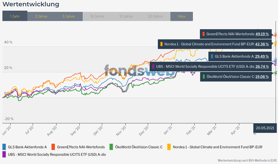Show the Max time range

pos(181,16)
